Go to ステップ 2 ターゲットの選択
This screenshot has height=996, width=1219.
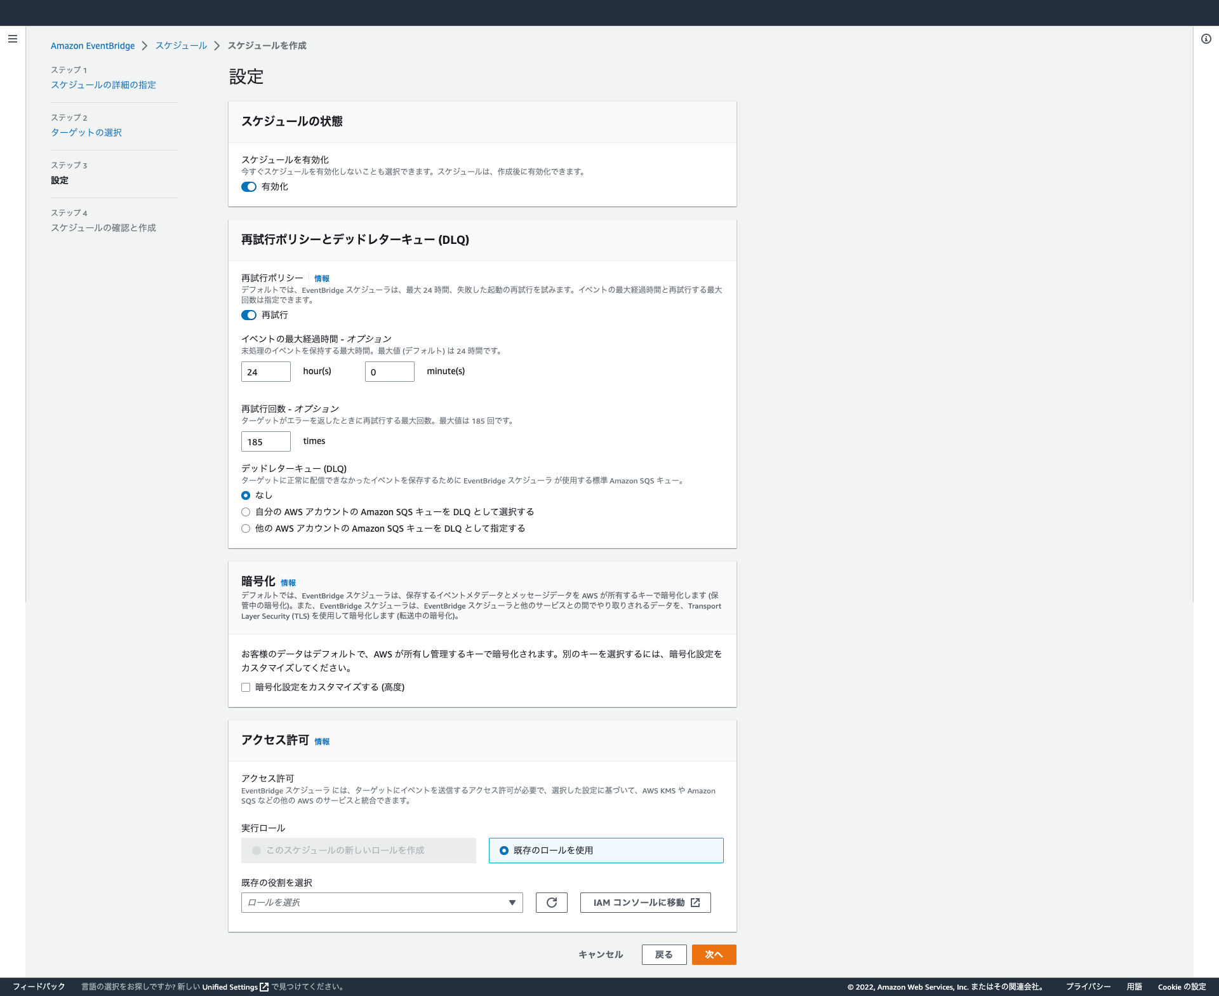click(86, 132)
